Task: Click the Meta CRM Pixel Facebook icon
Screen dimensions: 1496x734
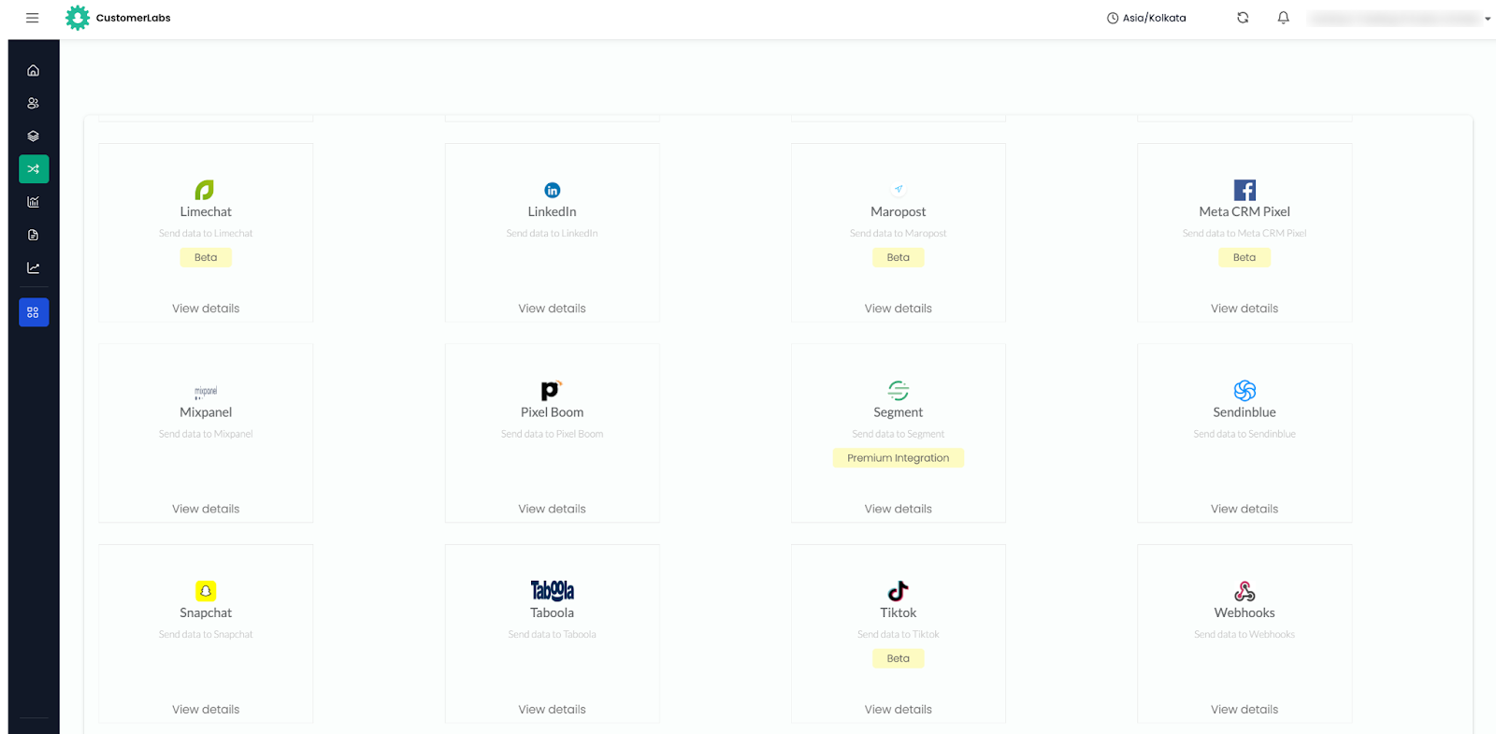Action: point(1244,190)
